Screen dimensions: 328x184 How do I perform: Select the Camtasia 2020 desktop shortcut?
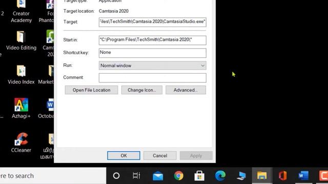pos(49,43)
